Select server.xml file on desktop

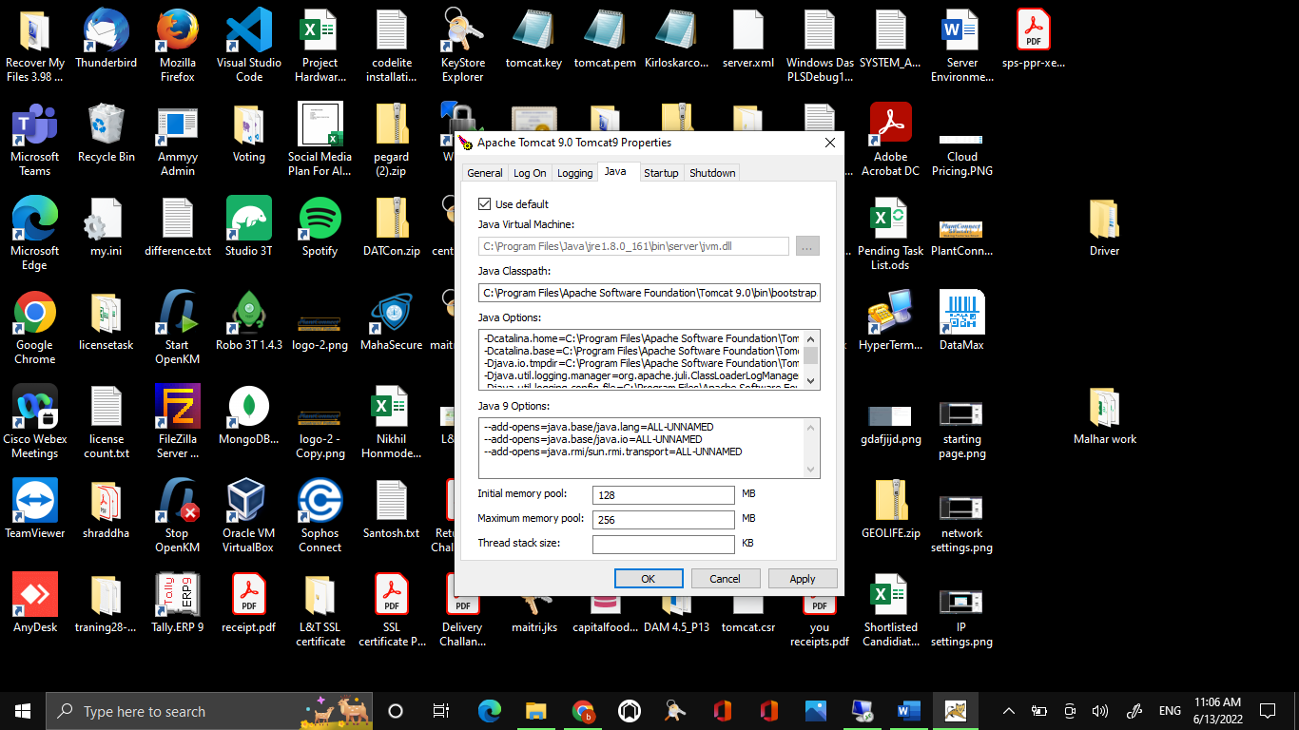point(748,38)
